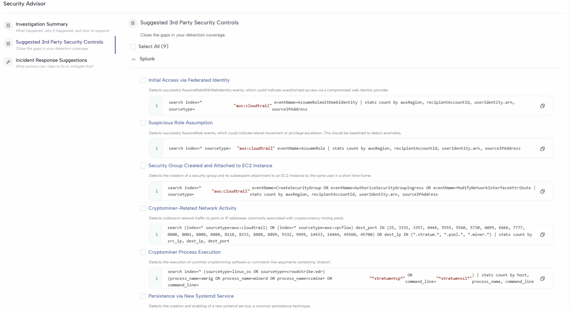
Task: Open Persistence via New Systemd Service title
Action: click(191, 296)
